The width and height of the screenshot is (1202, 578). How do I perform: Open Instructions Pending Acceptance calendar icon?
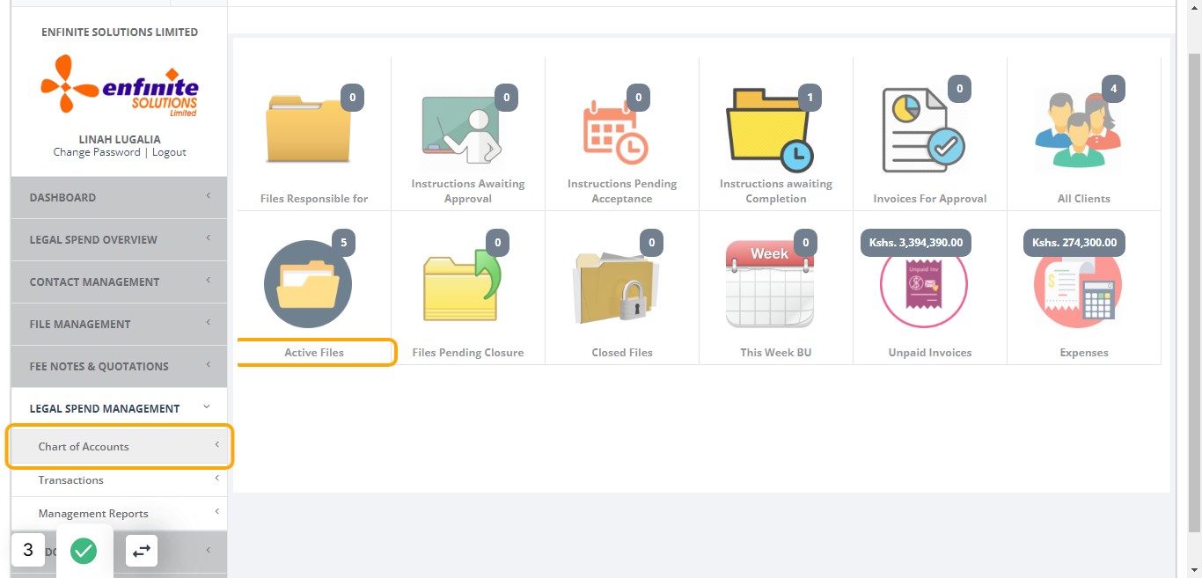[x=616, y=132]
